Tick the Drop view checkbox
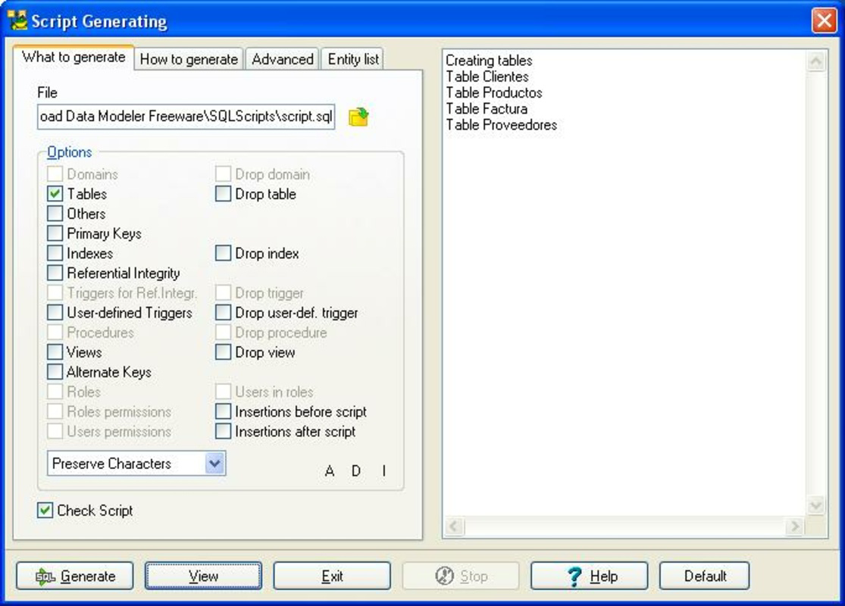The height and width of the screenshot is (606, 845). 223,352
